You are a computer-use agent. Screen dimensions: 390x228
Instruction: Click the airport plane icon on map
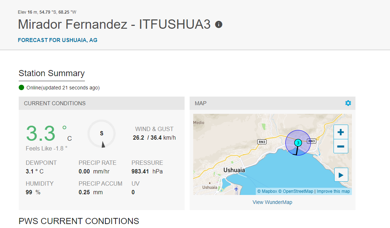[236, 189]
